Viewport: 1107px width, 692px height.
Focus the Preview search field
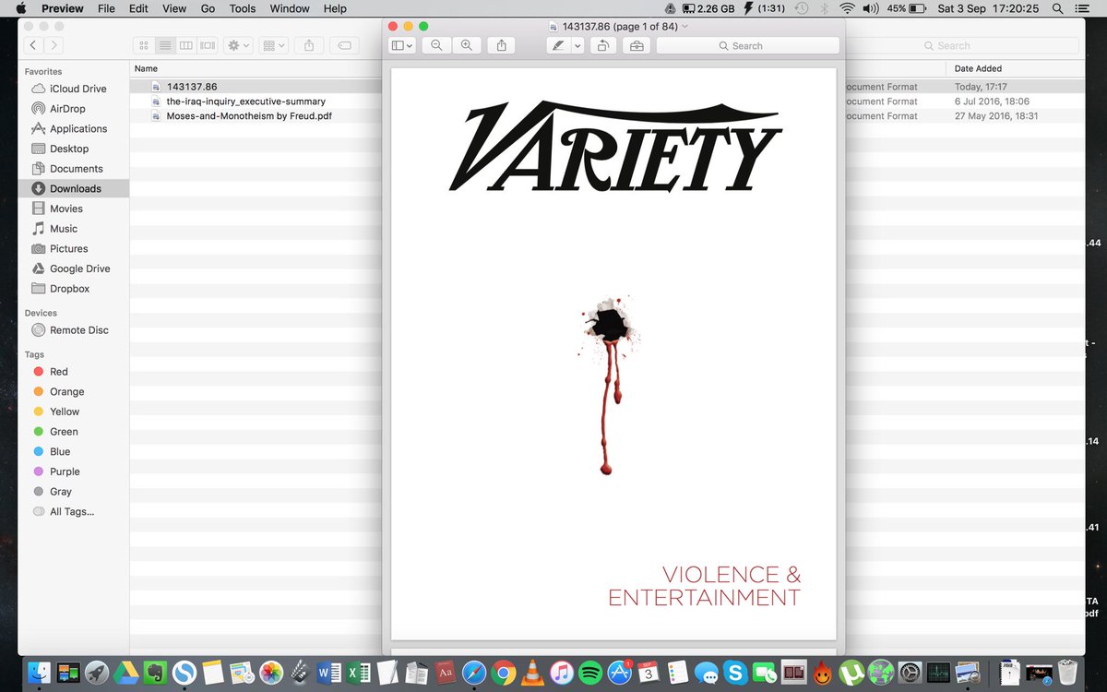tap(747, 45)
